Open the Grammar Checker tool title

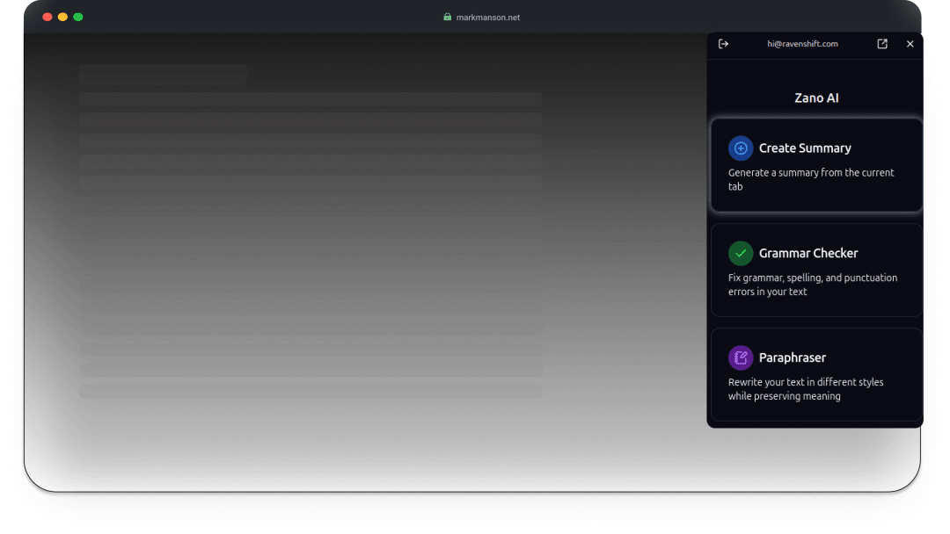808,253
